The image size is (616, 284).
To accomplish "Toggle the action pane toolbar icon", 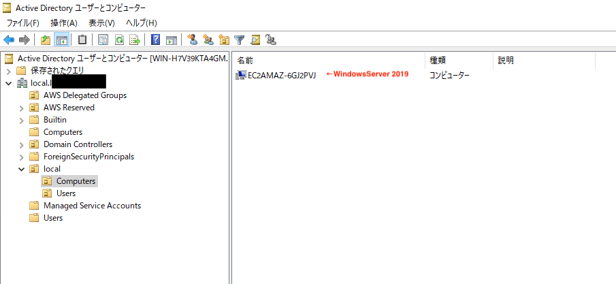I will pos(172,40).
